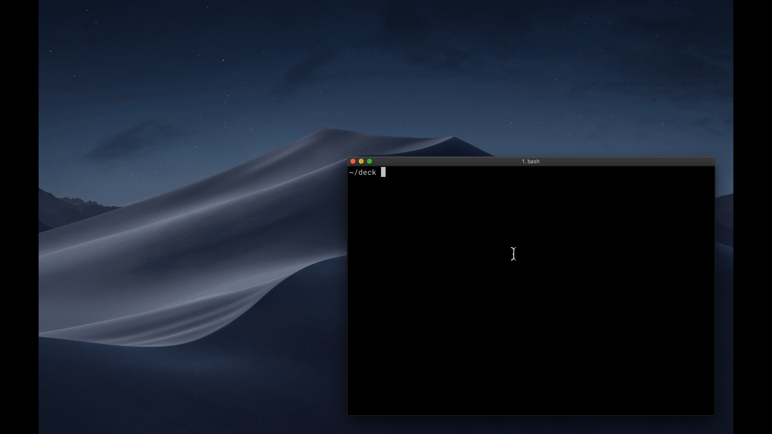Click the terminal window's right edge
Screen dimensions: 772x434
[x=715, y=289]
